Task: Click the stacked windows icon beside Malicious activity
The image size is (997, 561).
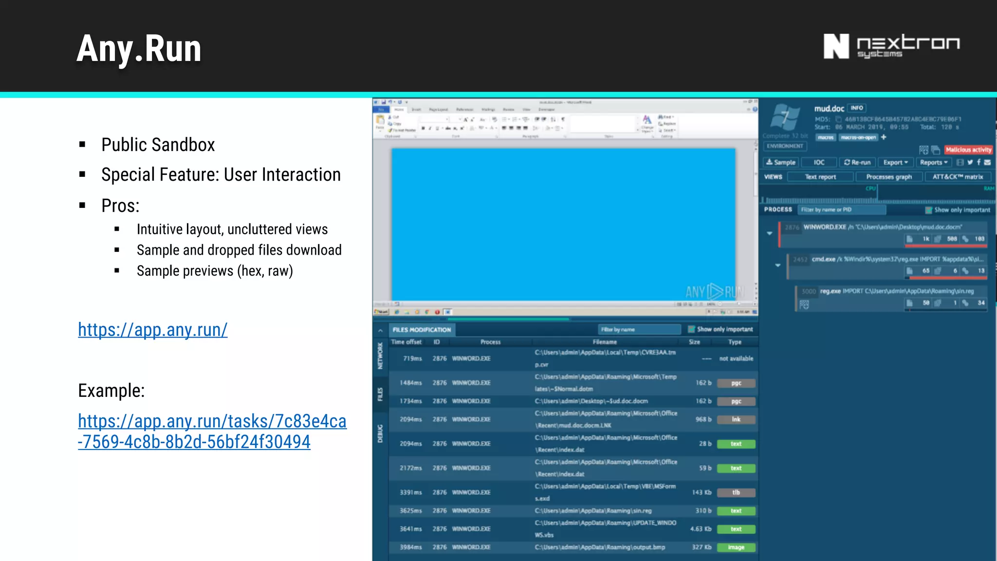Action: click(935, 150)
